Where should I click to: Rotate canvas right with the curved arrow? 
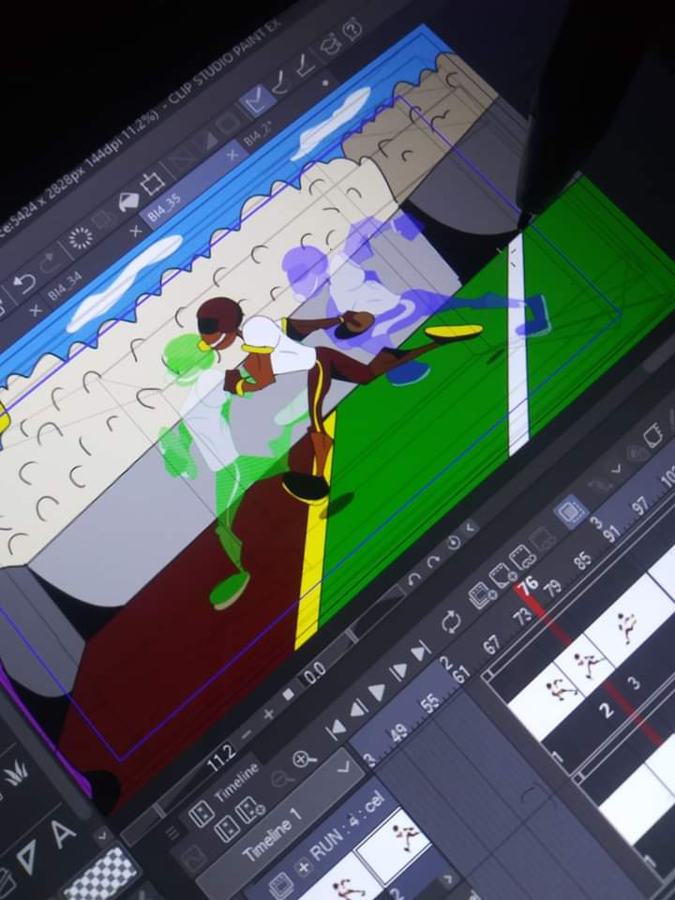coord(432,562)
